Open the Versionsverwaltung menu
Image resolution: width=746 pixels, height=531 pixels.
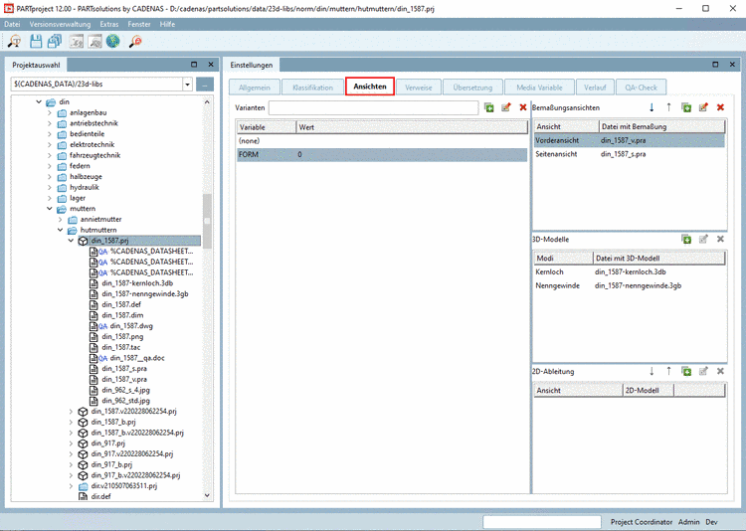60,24
